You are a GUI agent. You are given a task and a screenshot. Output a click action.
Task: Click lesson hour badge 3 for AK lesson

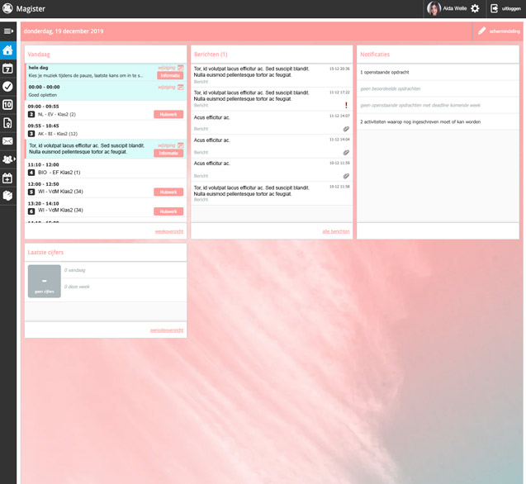[31, 134]
